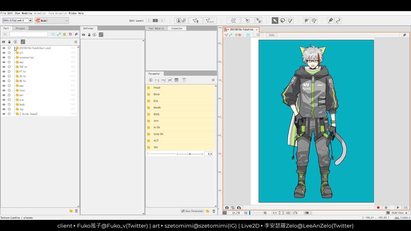This screenshot has width=411, height=231.
Task: Select the Arrow selection tool
Action: click(275, 20)
